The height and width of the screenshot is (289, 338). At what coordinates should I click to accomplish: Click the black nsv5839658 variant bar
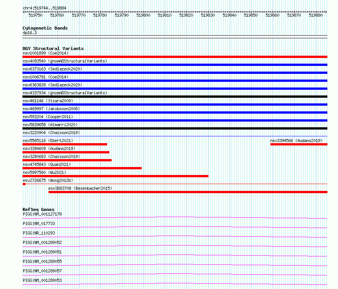tap(175, 128)
